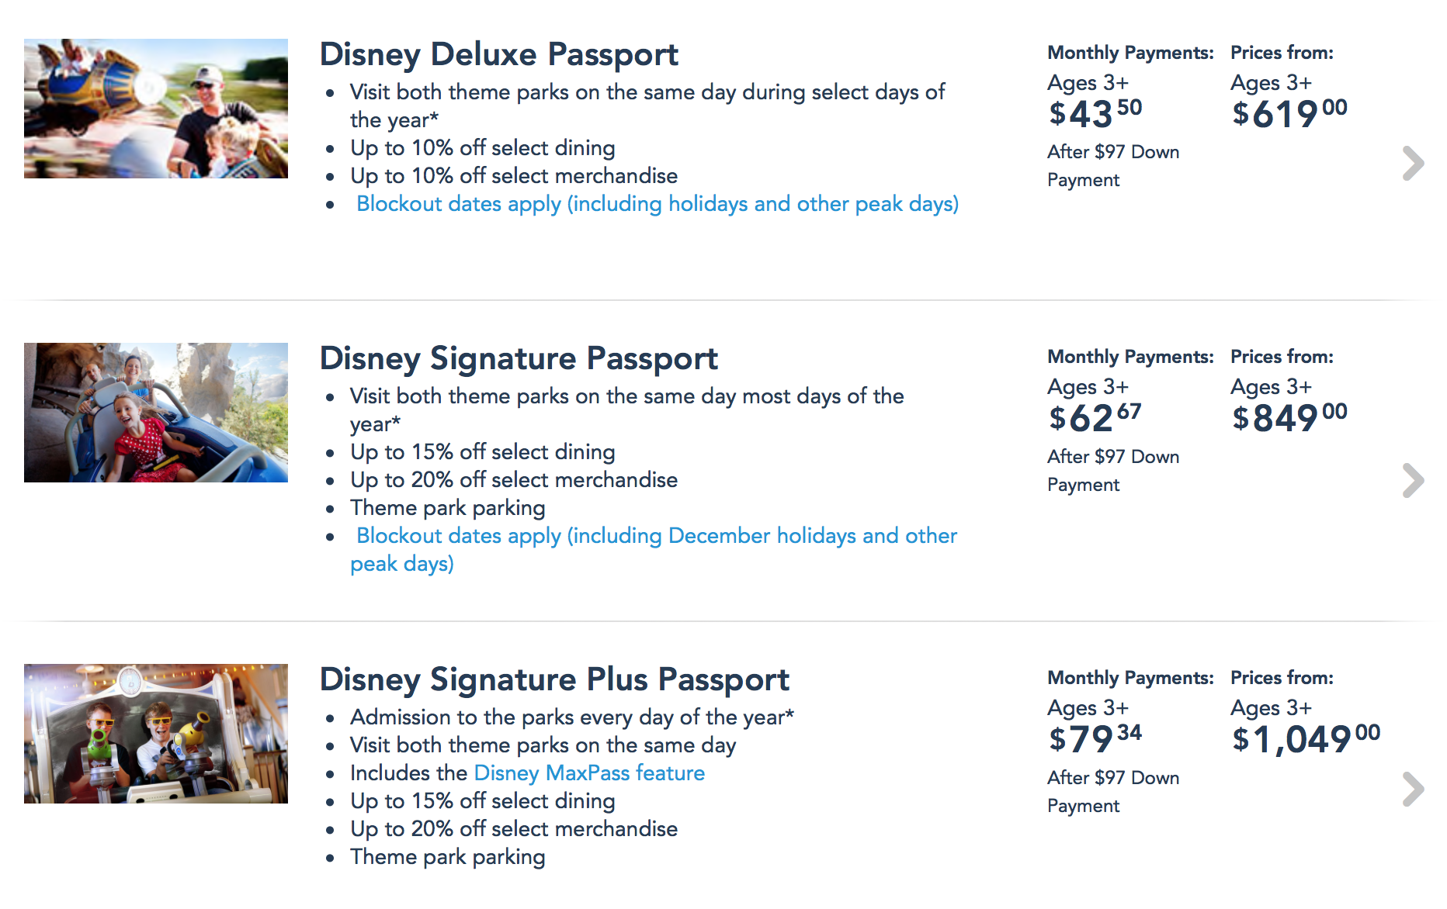The image size is (1447, 909).
Task: Expand the Disney Signature Plus Passport chevron
Action: (x=1413, y=790)
